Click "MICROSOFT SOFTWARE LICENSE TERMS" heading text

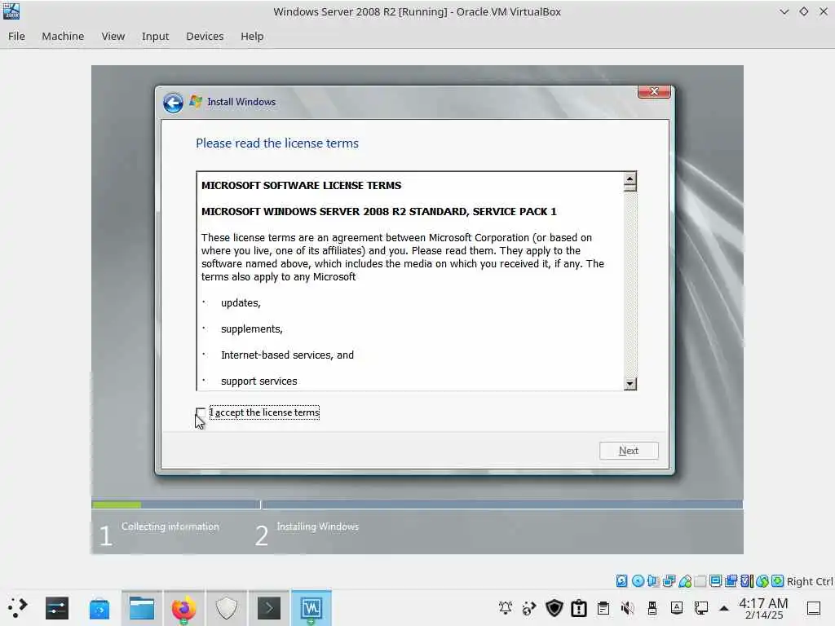coord(302,185)
